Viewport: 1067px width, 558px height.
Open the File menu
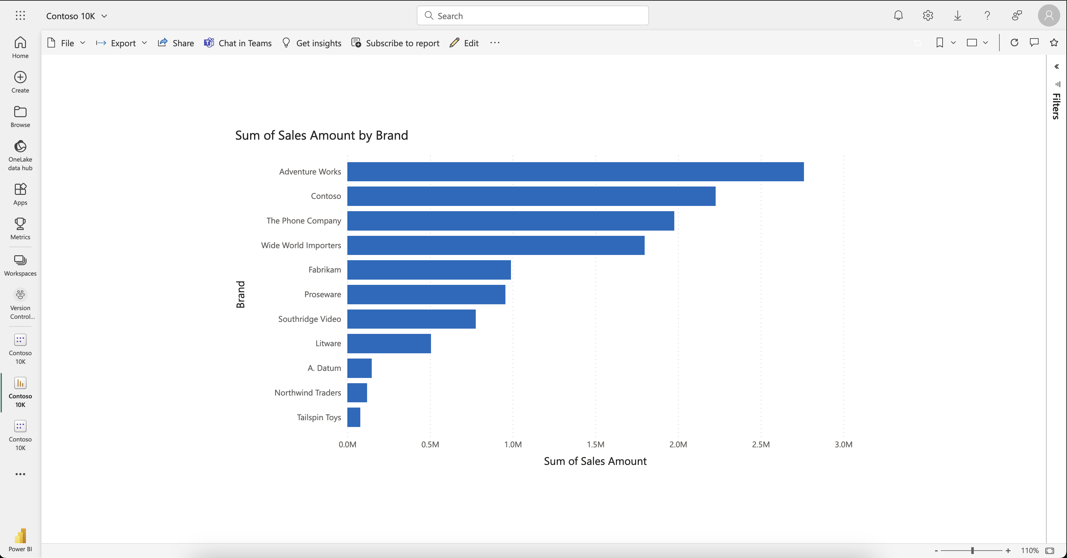(x=66, y=43)
